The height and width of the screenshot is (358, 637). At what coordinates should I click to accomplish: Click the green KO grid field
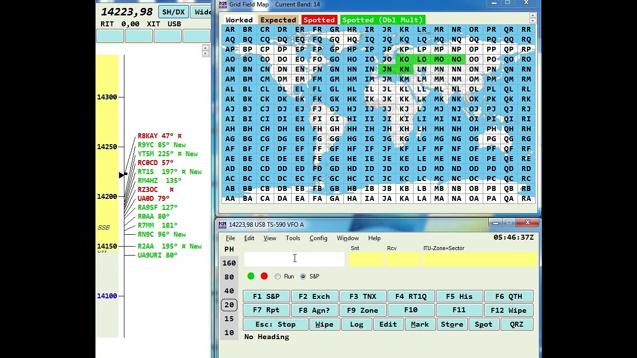pos(404,59)
